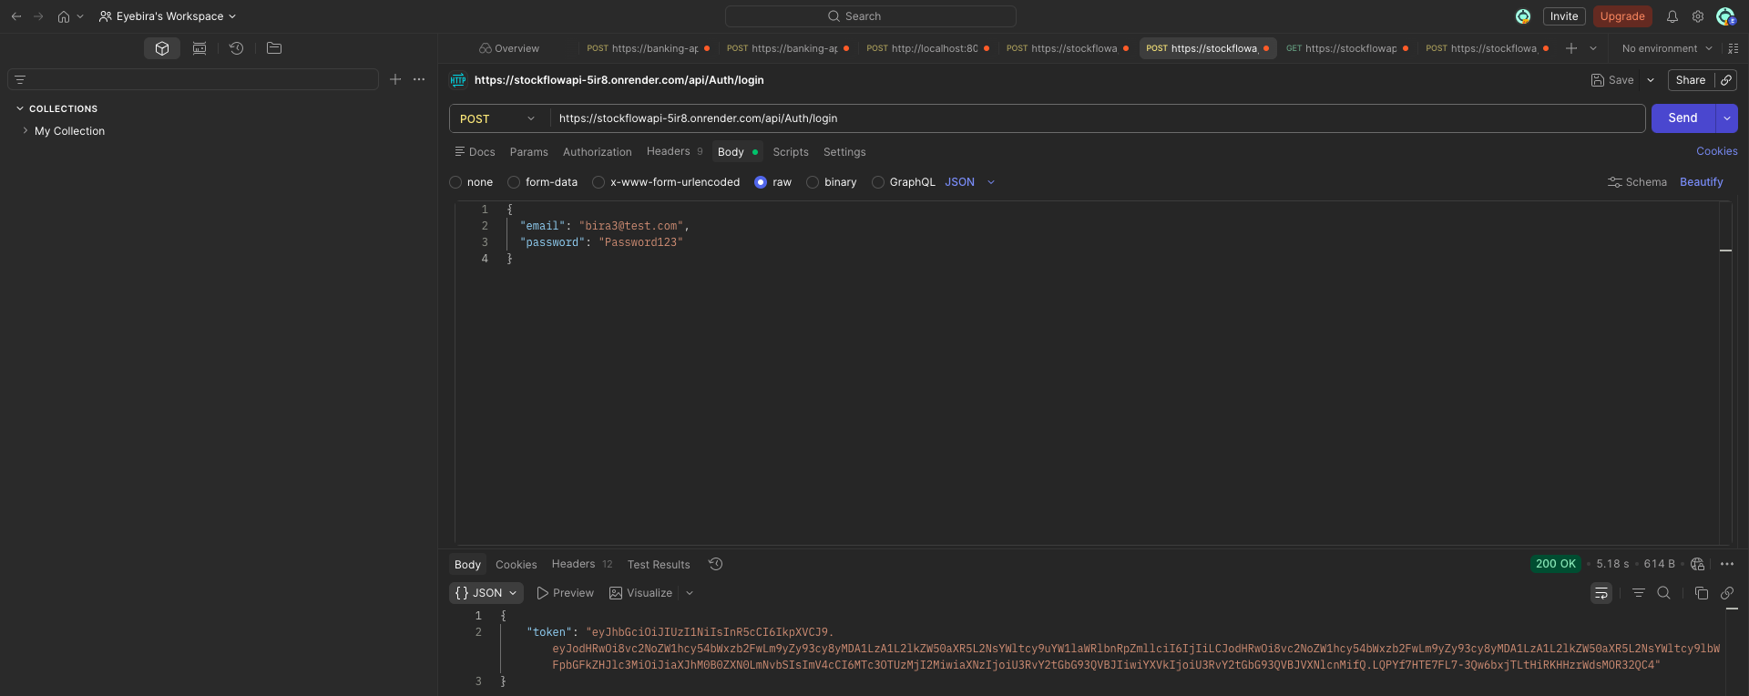Click the sync status icon near Invite
Viewport: 1749px width, 696px height.
(1523, 16)
